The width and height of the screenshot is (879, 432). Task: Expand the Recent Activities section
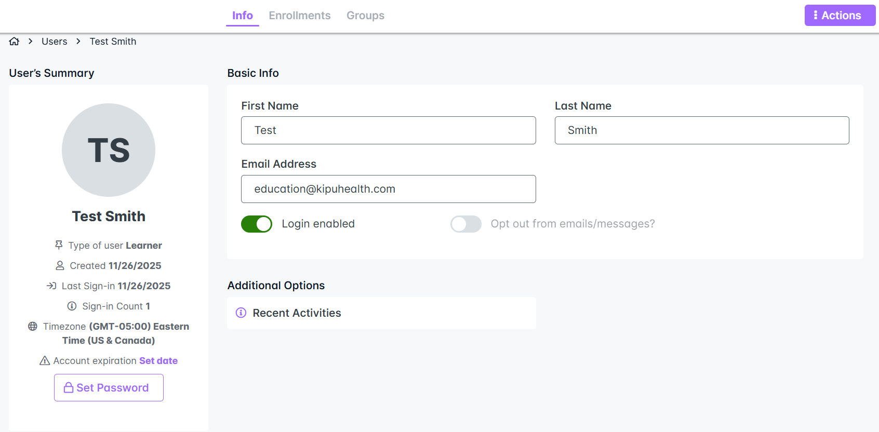pyautogui.click(x=297, y=313)
